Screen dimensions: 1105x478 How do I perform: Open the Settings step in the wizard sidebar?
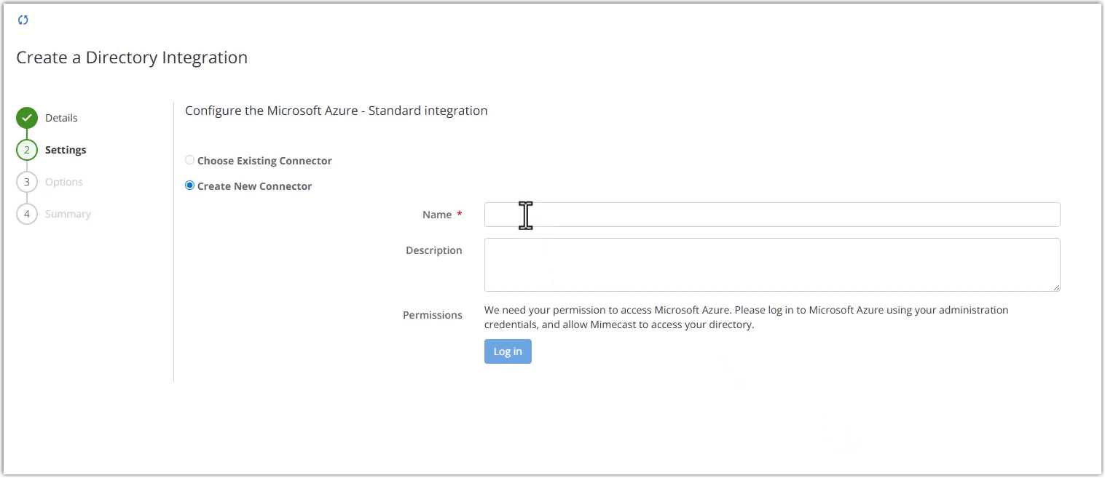tap(65, 149)
